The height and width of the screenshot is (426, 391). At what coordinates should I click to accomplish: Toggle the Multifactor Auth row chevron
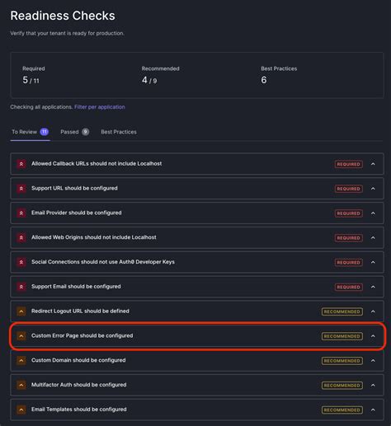tap(373, 385)
